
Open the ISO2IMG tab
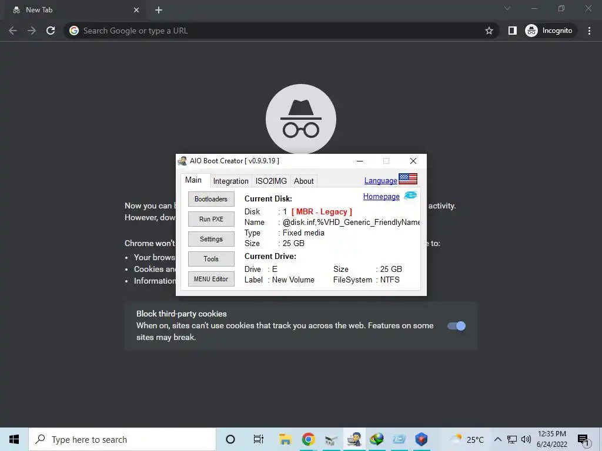coord(271,181)
